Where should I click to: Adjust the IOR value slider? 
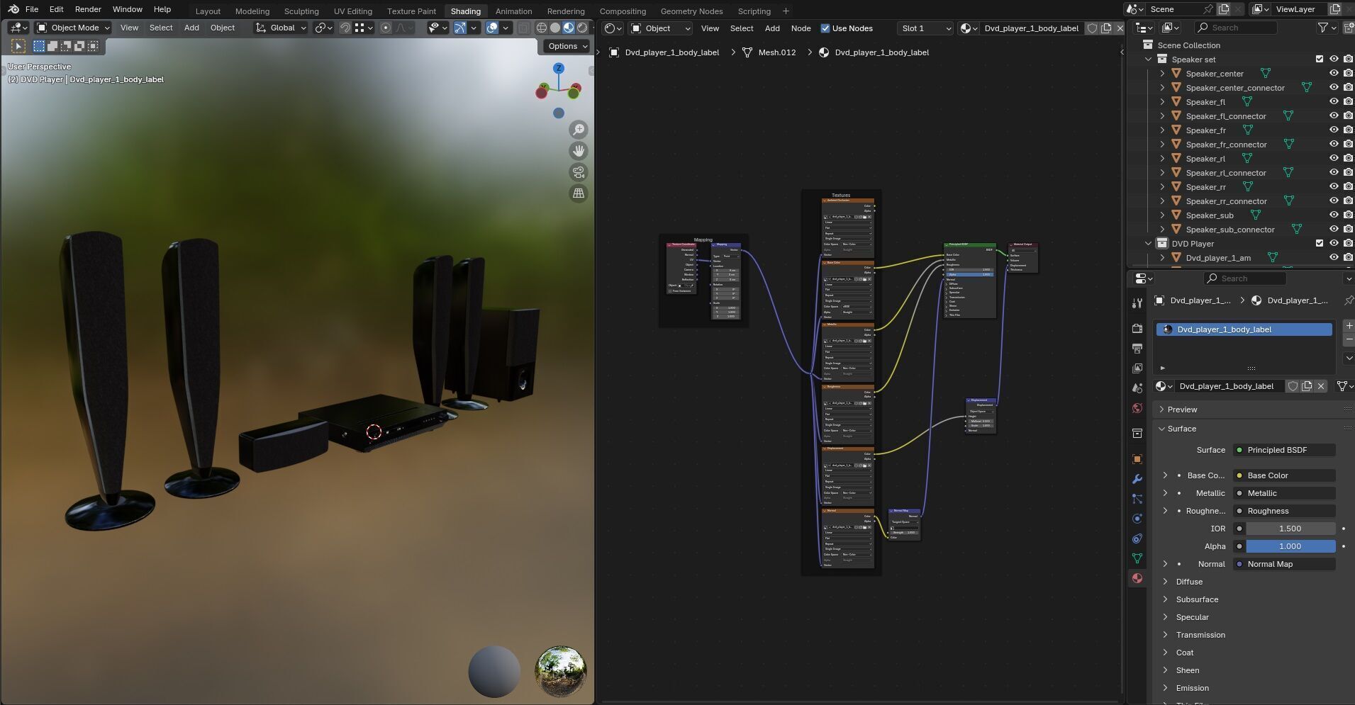(x=1290, y=529)
